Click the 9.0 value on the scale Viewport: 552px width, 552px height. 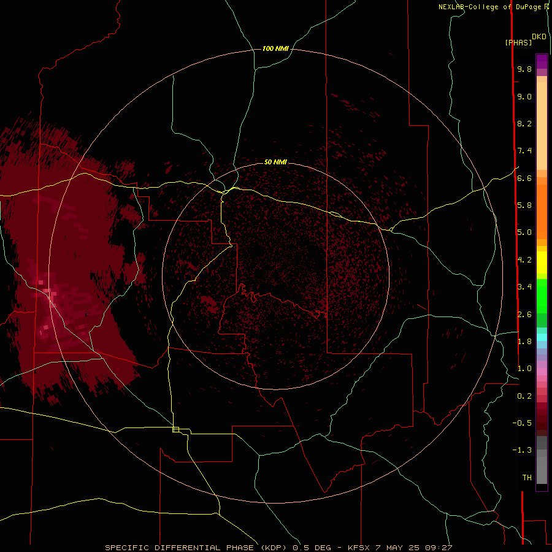point(524,96)
